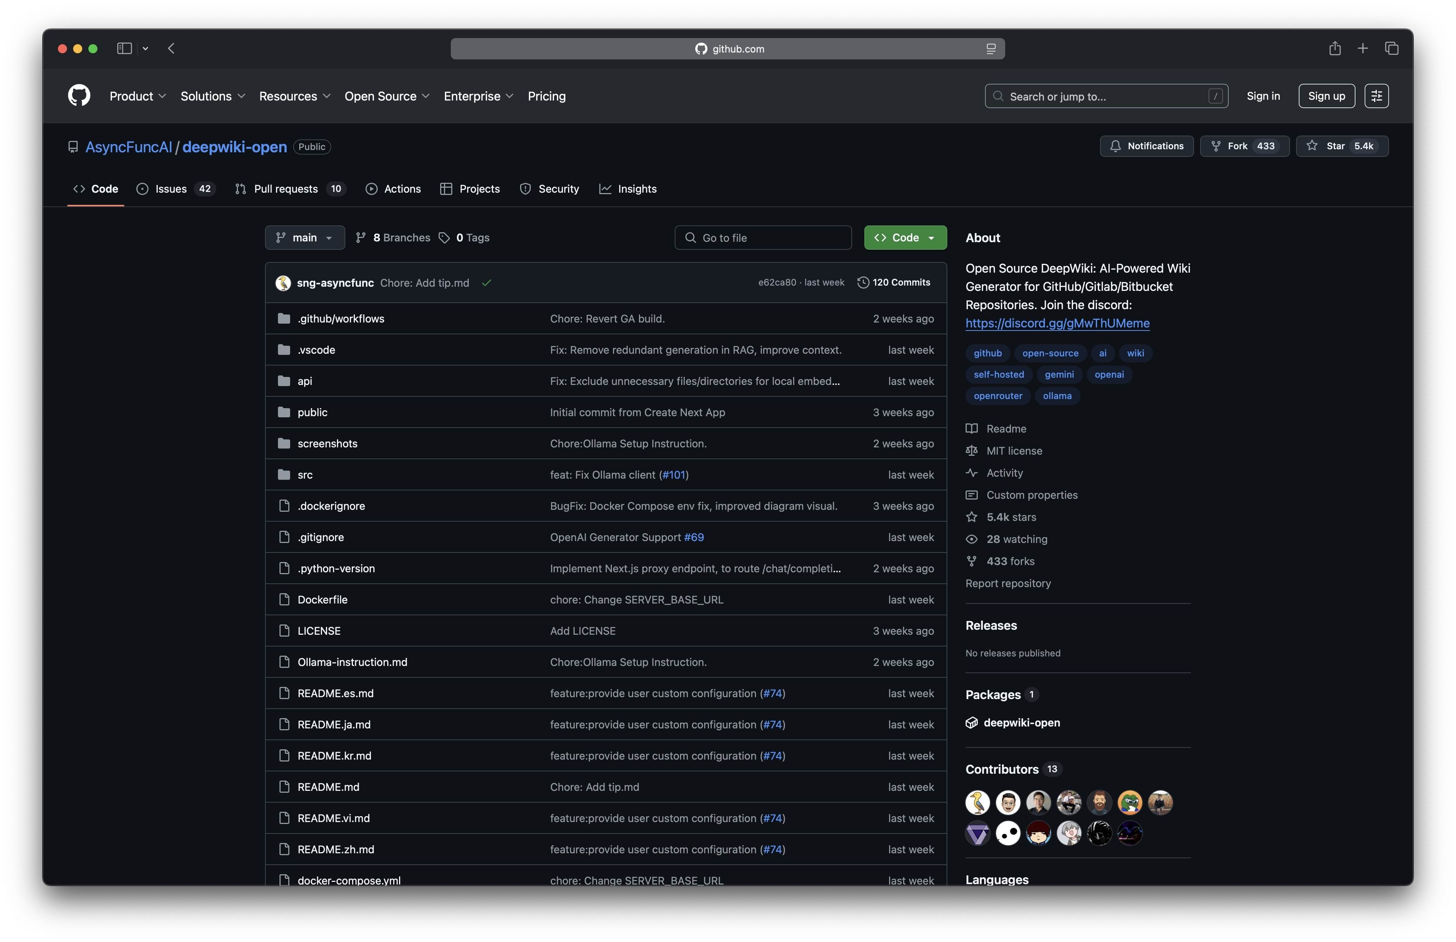
Task: Click the MIT license scale icon
Action: [971, 450]
